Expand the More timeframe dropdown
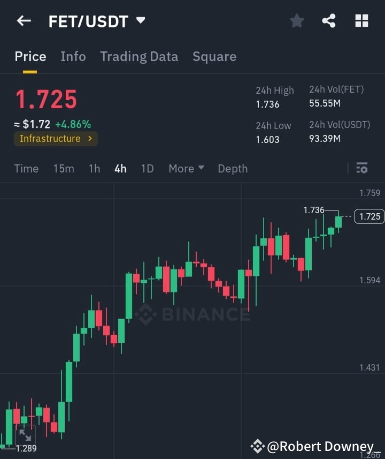 (x=186, y=168)
